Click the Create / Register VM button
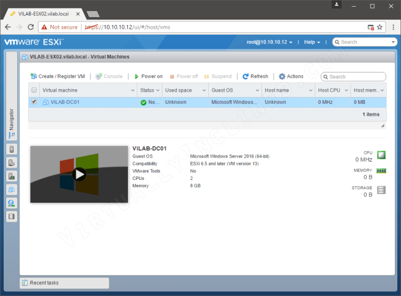 pos(58,76)
